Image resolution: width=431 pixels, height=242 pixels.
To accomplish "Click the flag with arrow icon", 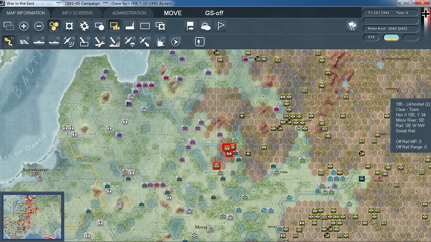I will tap(190, 26).
